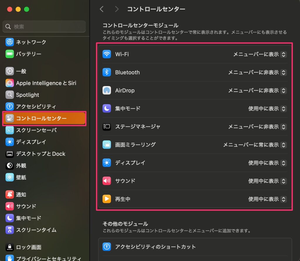Image resolution: width=300 pixels, height=261 pixels.
Task: Click the ステージマネージャ icon
Action: point(107,127)
